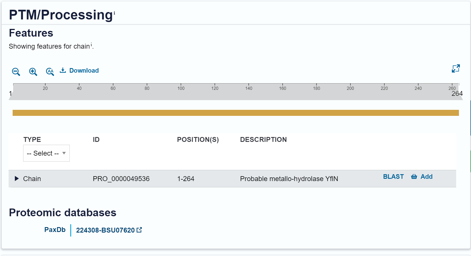The height and width of the screenshot is (256, 471).
Task: Click the POSITION(S) column header
Action: coord(198,140)
